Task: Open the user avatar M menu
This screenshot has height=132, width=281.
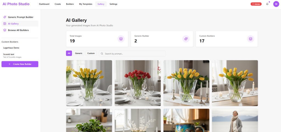Action: pyautogui.click(x=276, y=4)
